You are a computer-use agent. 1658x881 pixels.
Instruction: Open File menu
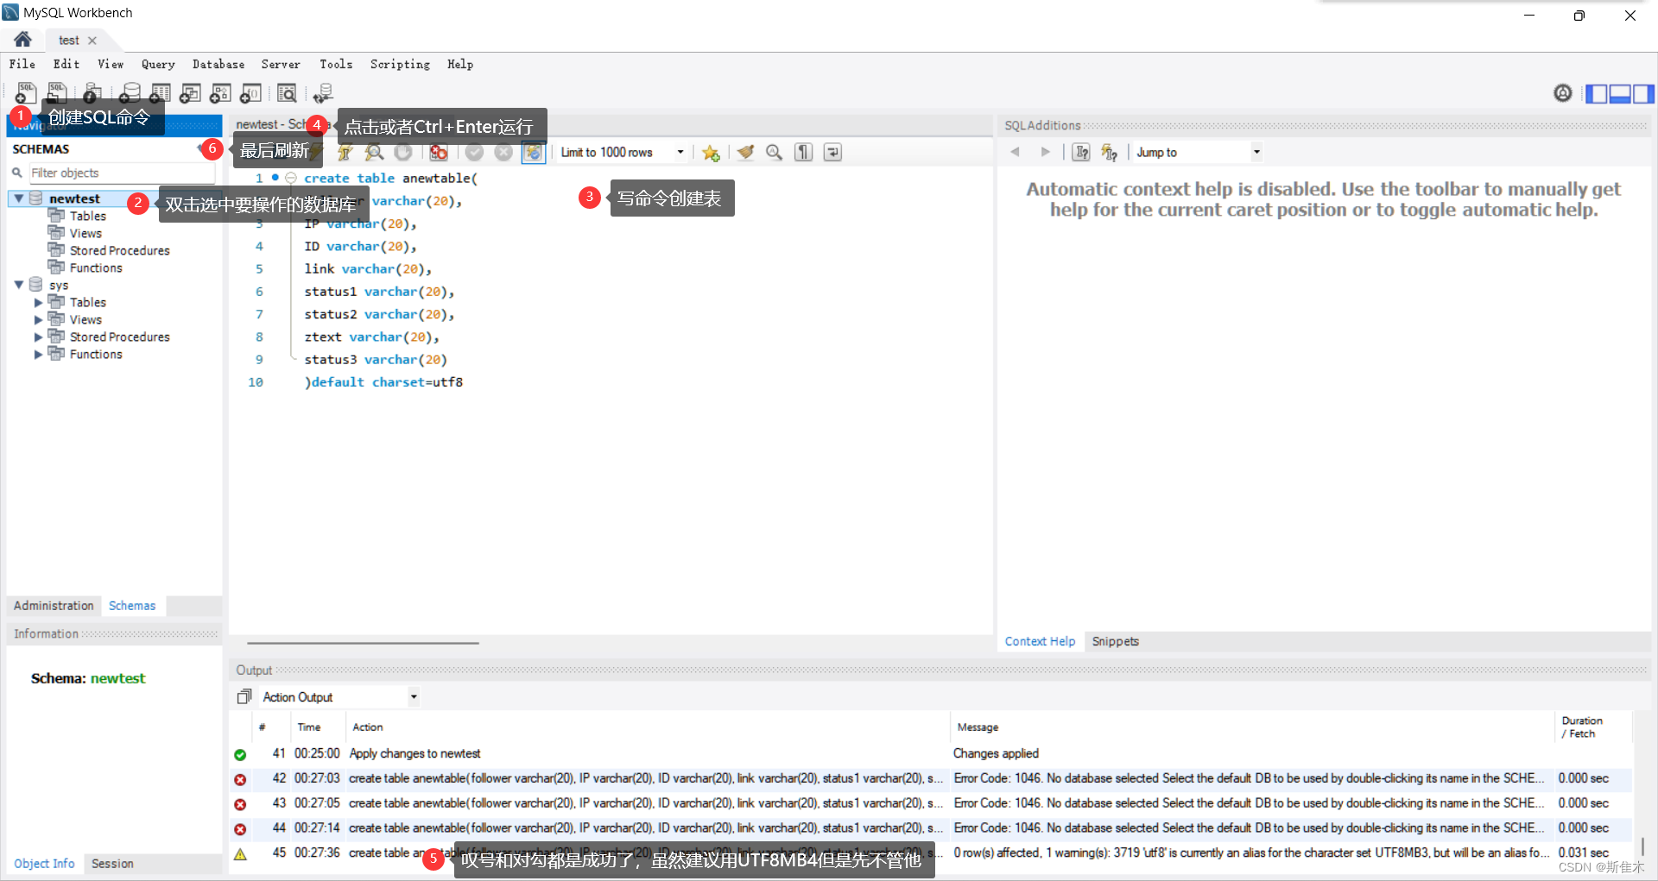tap(22, 64)
